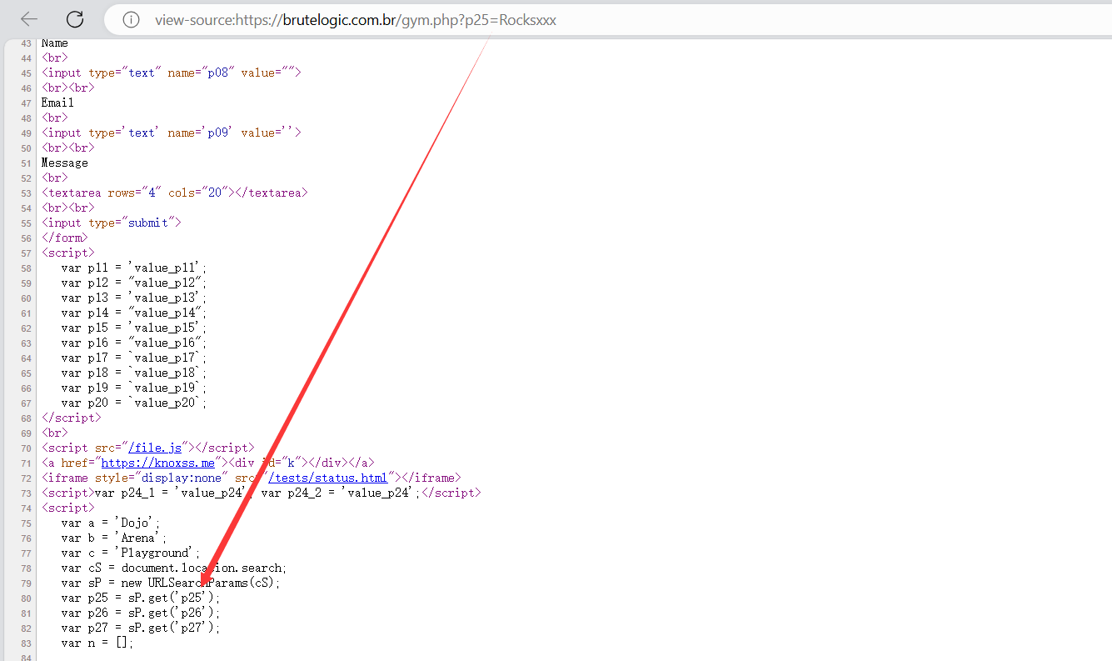Click the var p20 declaration line
This screenshot has width=1112, height=661.
[133, 403]
